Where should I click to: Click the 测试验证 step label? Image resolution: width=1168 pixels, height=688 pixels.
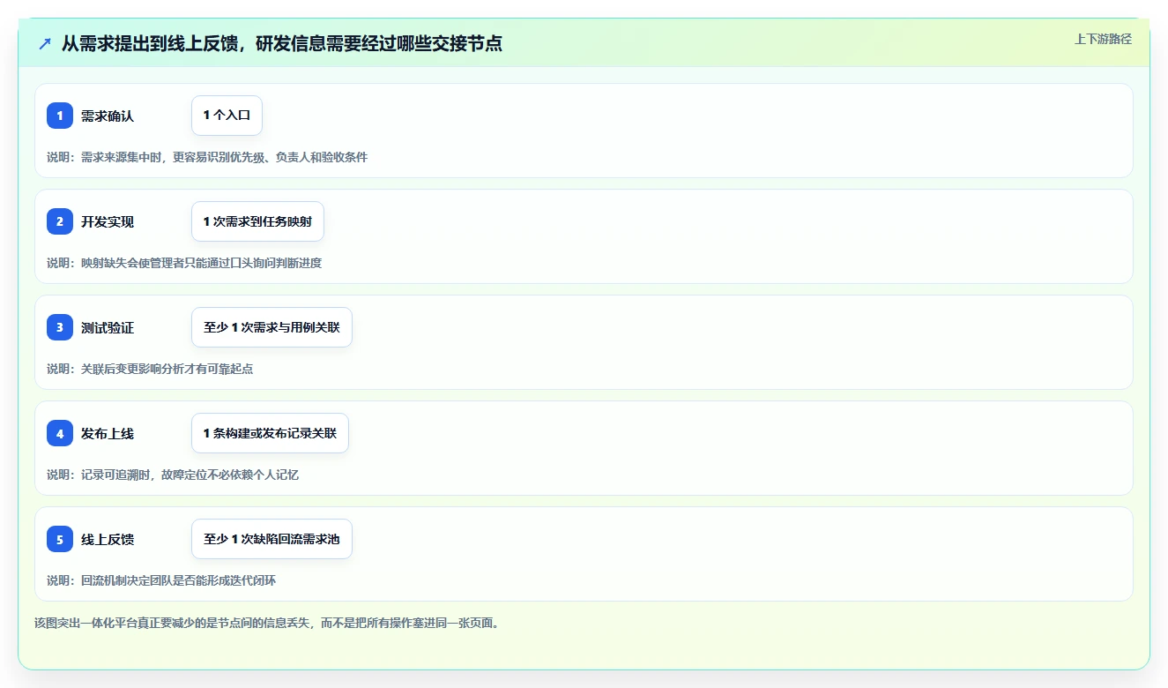point(108,327)
